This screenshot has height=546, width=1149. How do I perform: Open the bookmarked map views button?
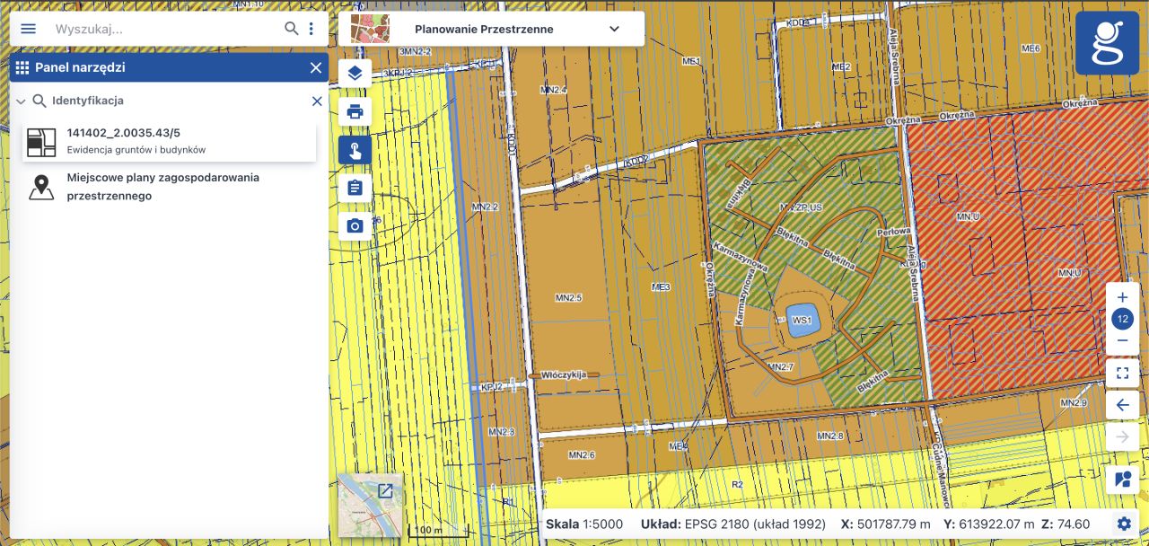tap(1122, 479)
